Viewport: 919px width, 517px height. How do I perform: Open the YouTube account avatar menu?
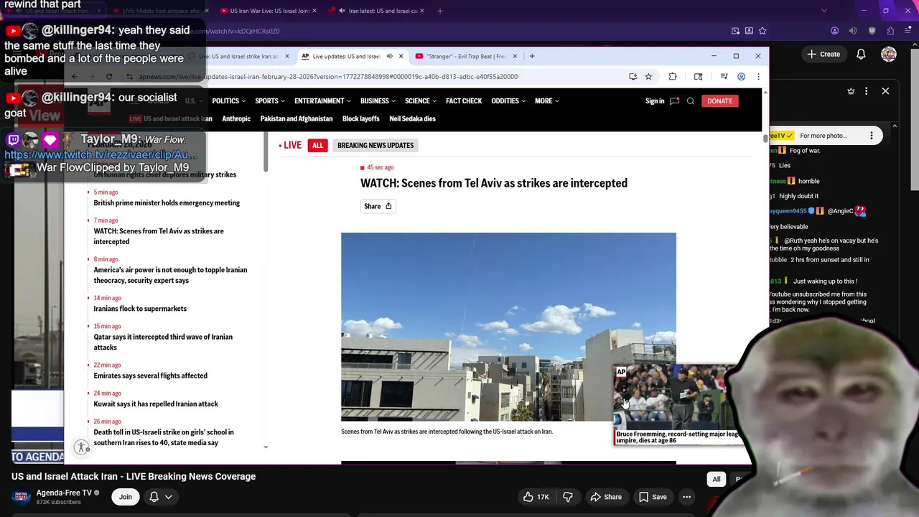point(889,54)
